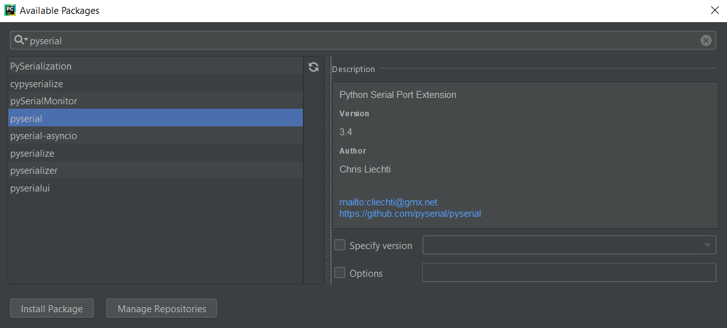Click the version combo box field
727x328 pixels.
pyautogui.click(x=569, y=245)
